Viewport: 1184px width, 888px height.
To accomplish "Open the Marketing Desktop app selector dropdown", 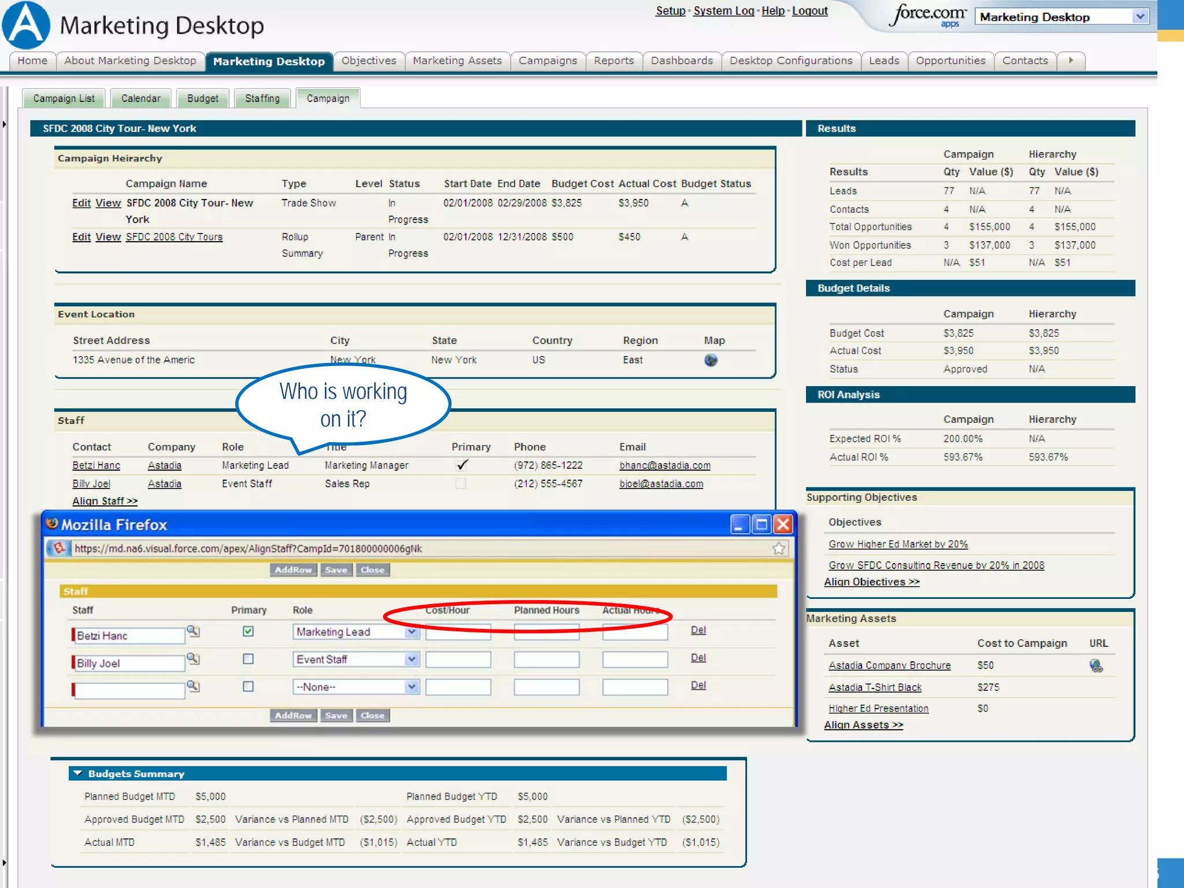I will tap(1139, 17).
